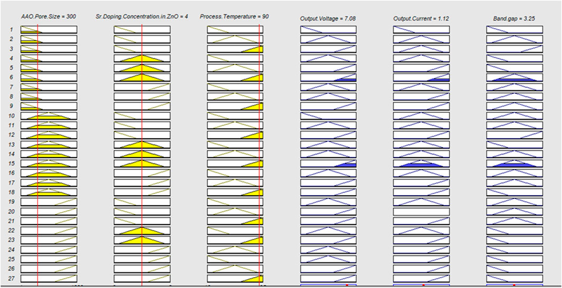Click rule 2 Output.Current plot
Image resolution: width=562 pixels, height=288 pixels.
pos(422,39)
